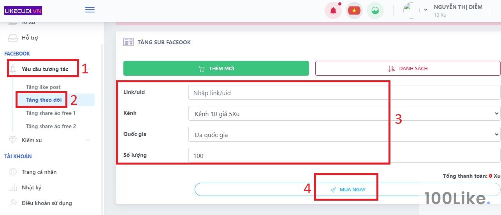The image size is (501, 215).
Task: Click the Hỗ trợ inbox icon
Action: coord(13,38)
